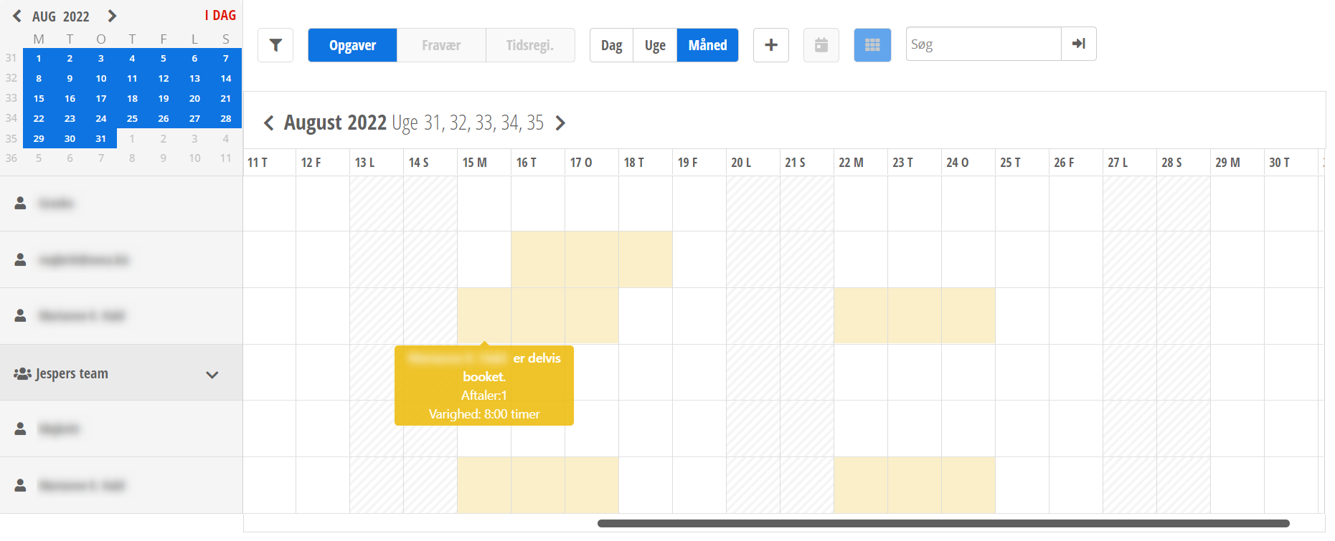Open the filter funnel icon
The height and width of the screenshot is (541, 1335).
point(275,45)
